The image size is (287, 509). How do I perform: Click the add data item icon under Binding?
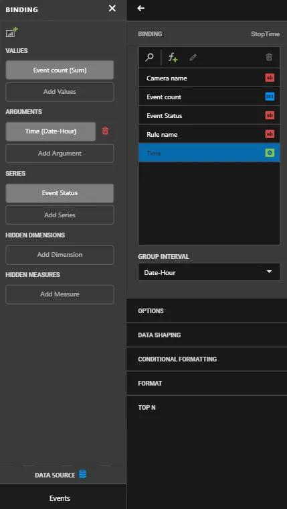(x=11, y=32)
